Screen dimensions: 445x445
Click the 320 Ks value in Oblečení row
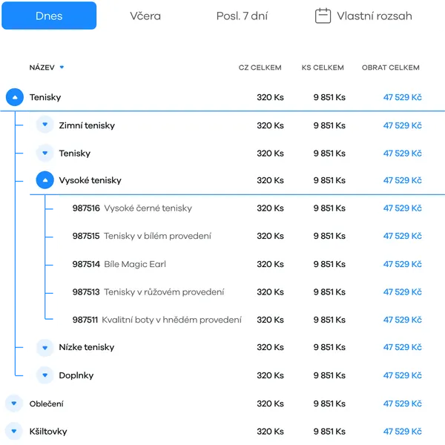pyautogui.click(x=270, y=403)
